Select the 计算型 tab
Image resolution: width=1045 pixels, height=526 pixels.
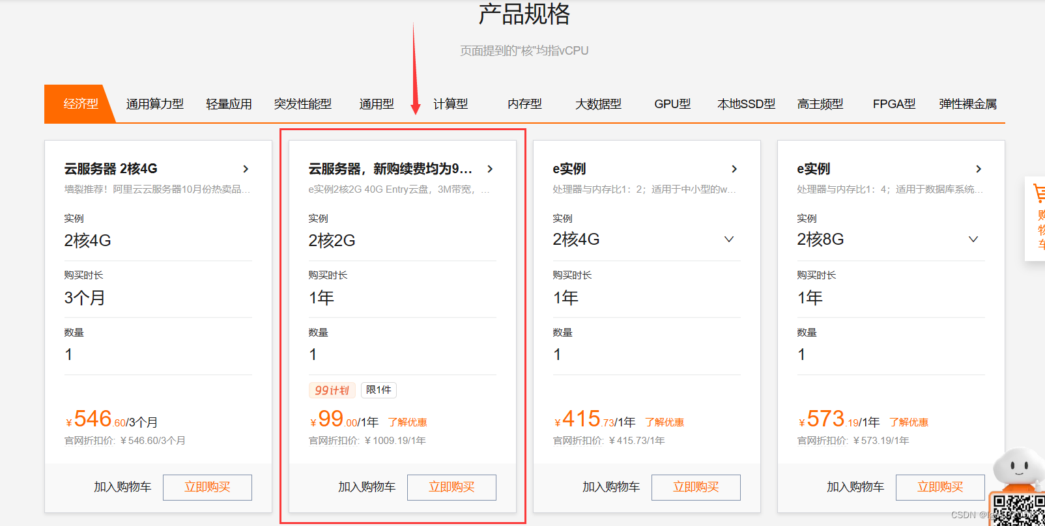click(450, 104)
